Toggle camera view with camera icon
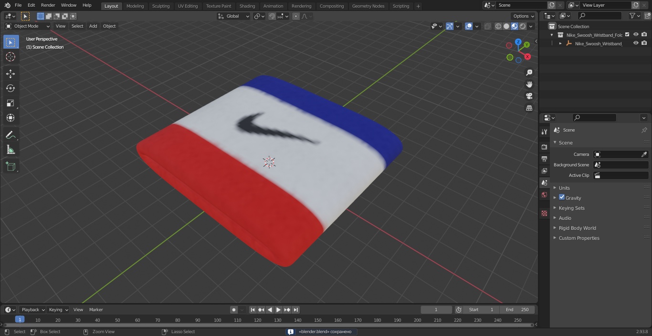 [529, 96]
